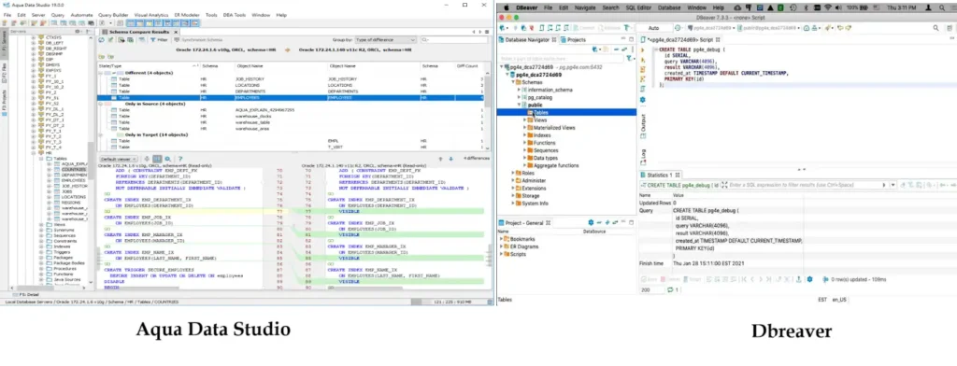Select DB_LEFT in Aqua server tree
Viewport: 957px width, 366px height.
(53, 43)
